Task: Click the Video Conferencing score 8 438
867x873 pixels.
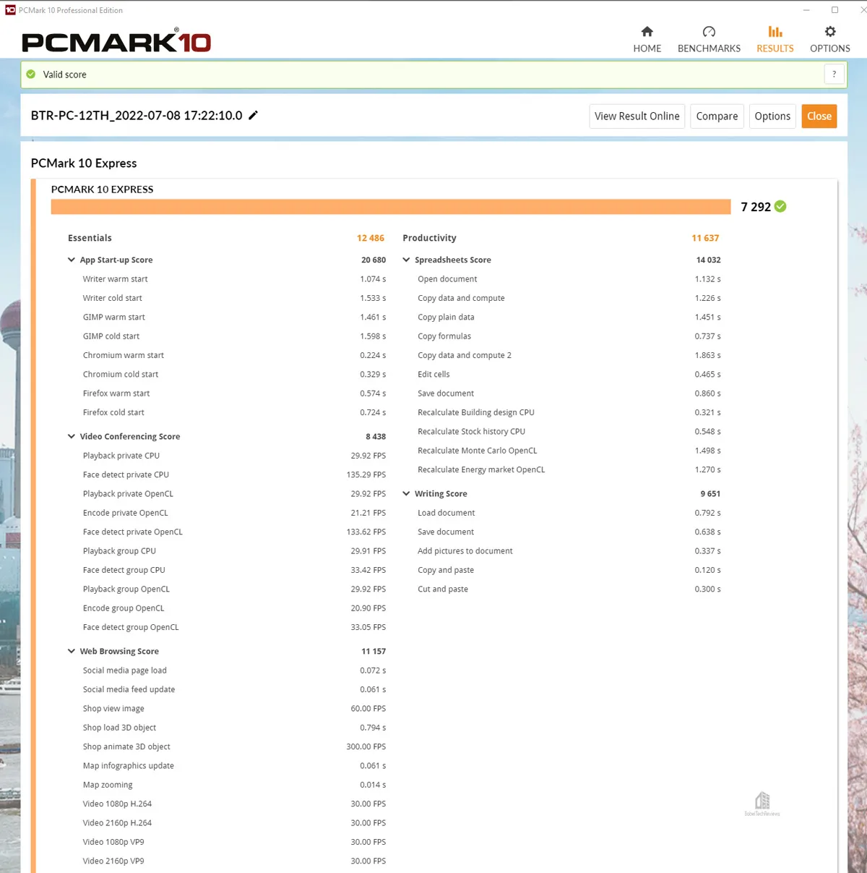Action: [376, 436]
